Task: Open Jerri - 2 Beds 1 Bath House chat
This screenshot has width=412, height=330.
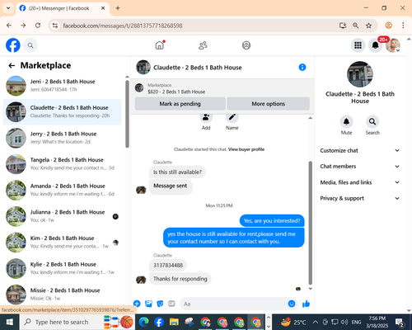Action: point(62,86)
